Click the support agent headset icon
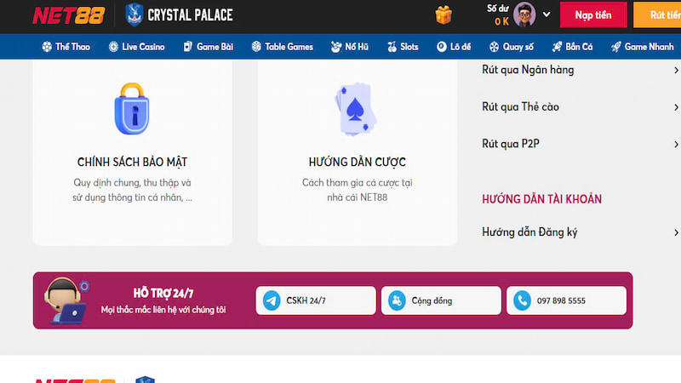The width and height of the screenshot is (681, 383). 67,300
